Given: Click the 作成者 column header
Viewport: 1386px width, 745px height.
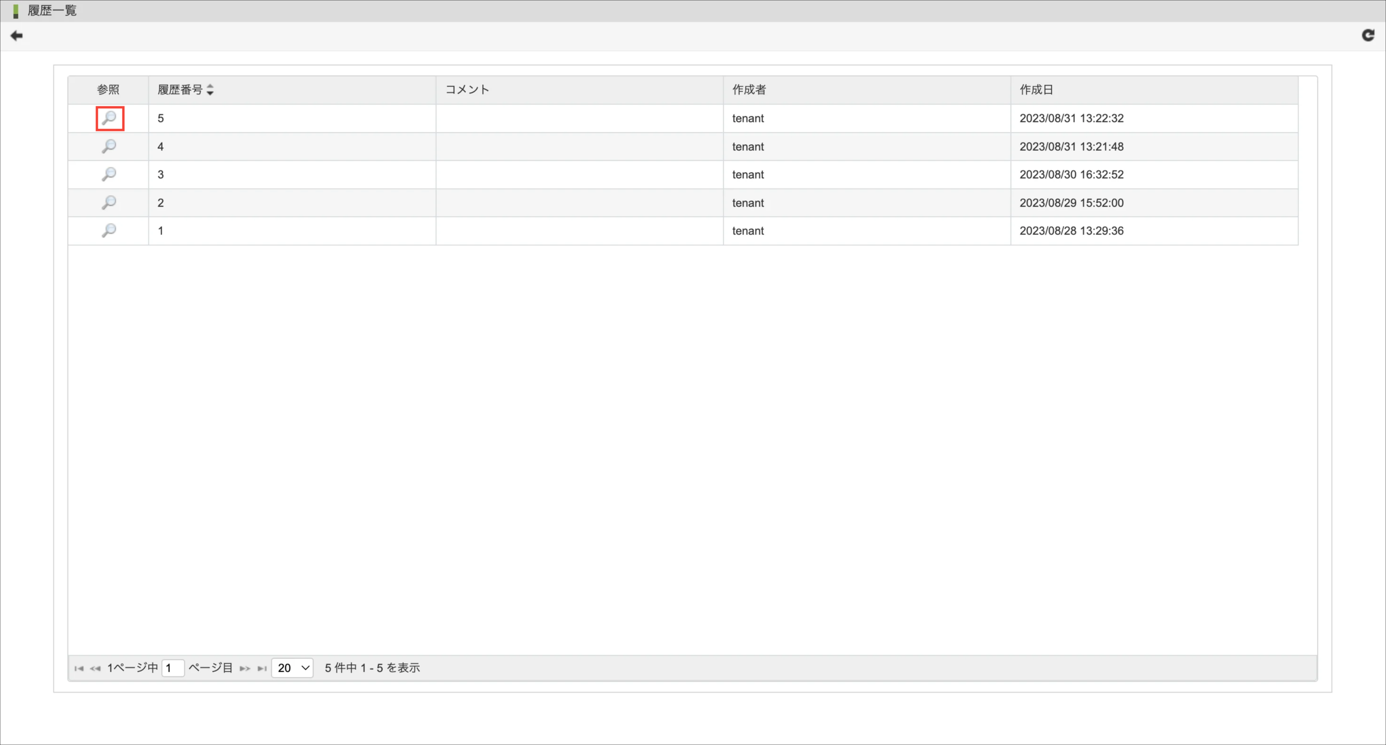Looking at the screenshot, I should coord(748,90).
